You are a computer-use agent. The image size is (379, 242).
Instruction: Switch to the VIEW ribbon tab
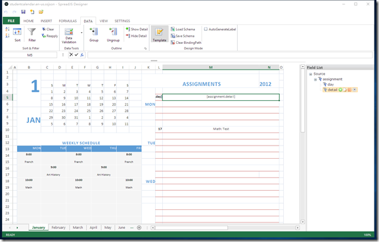104,21
